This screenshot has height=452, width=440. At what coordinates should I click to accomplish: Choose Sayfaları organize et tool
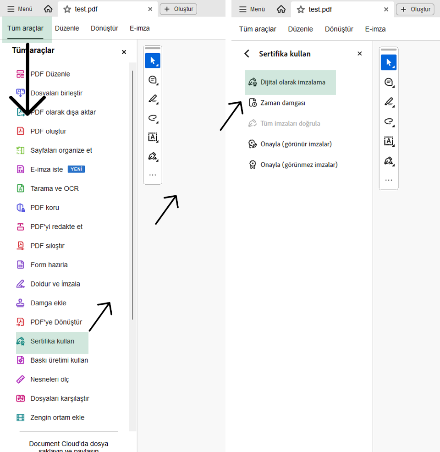(x=61, y=150)
